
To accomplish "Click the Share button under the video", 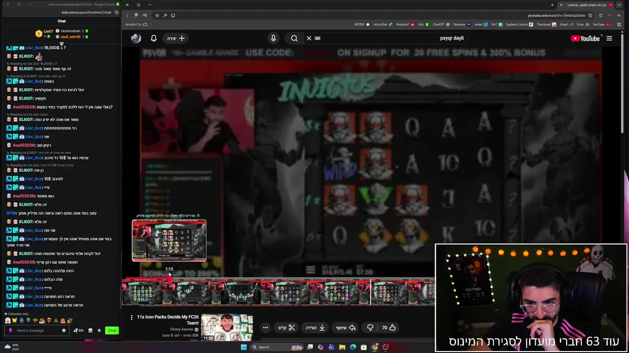I will click(346, 328).
